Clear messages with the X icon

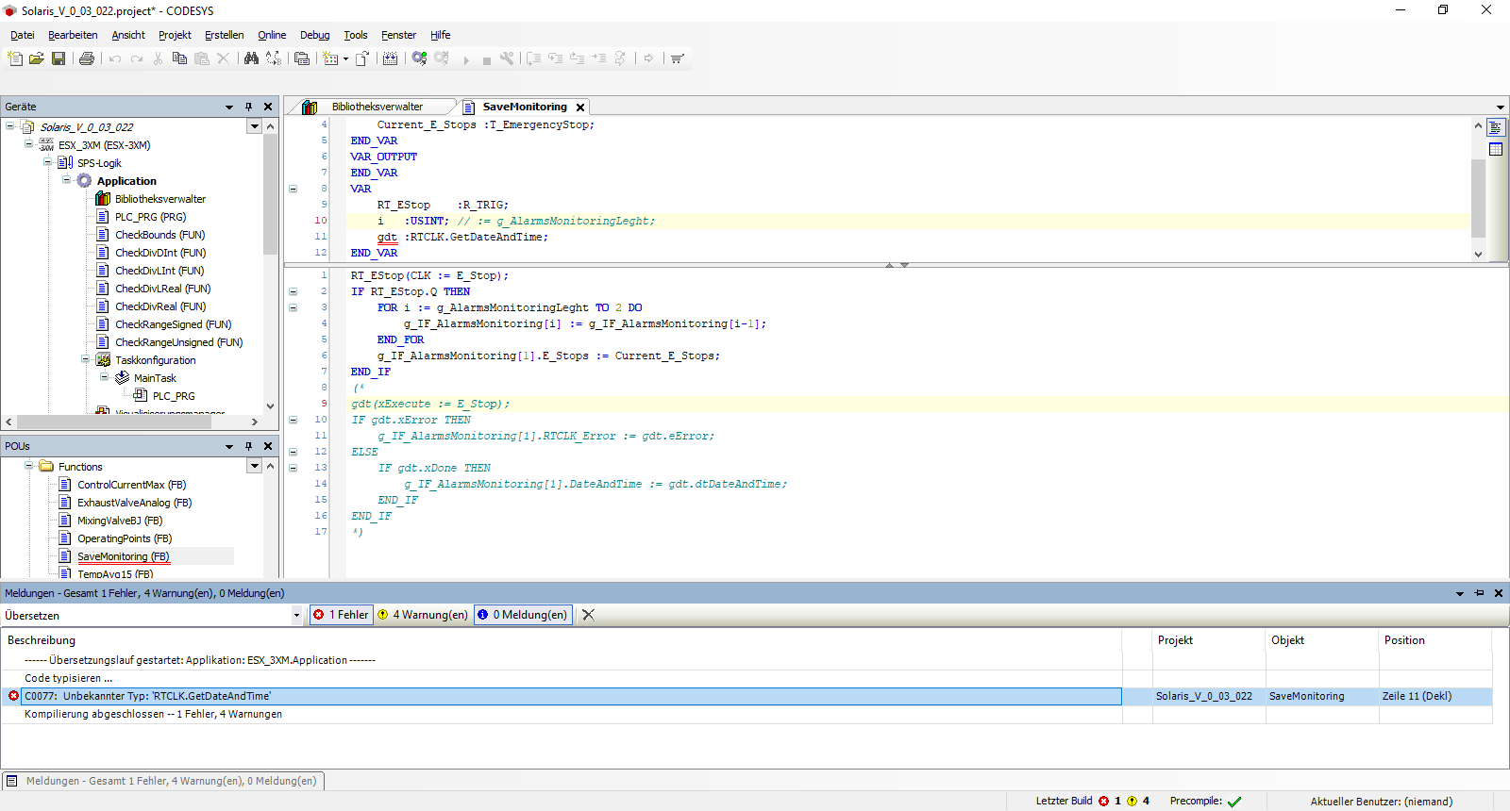(x=588, y=615)
